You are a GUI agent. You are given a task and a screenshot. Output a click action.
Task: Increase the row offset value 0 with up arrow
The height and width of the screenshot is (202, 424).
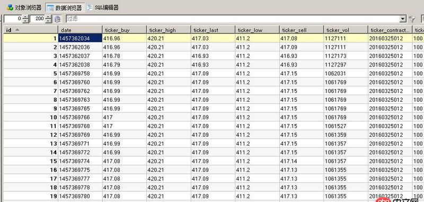tap(25, 17)
